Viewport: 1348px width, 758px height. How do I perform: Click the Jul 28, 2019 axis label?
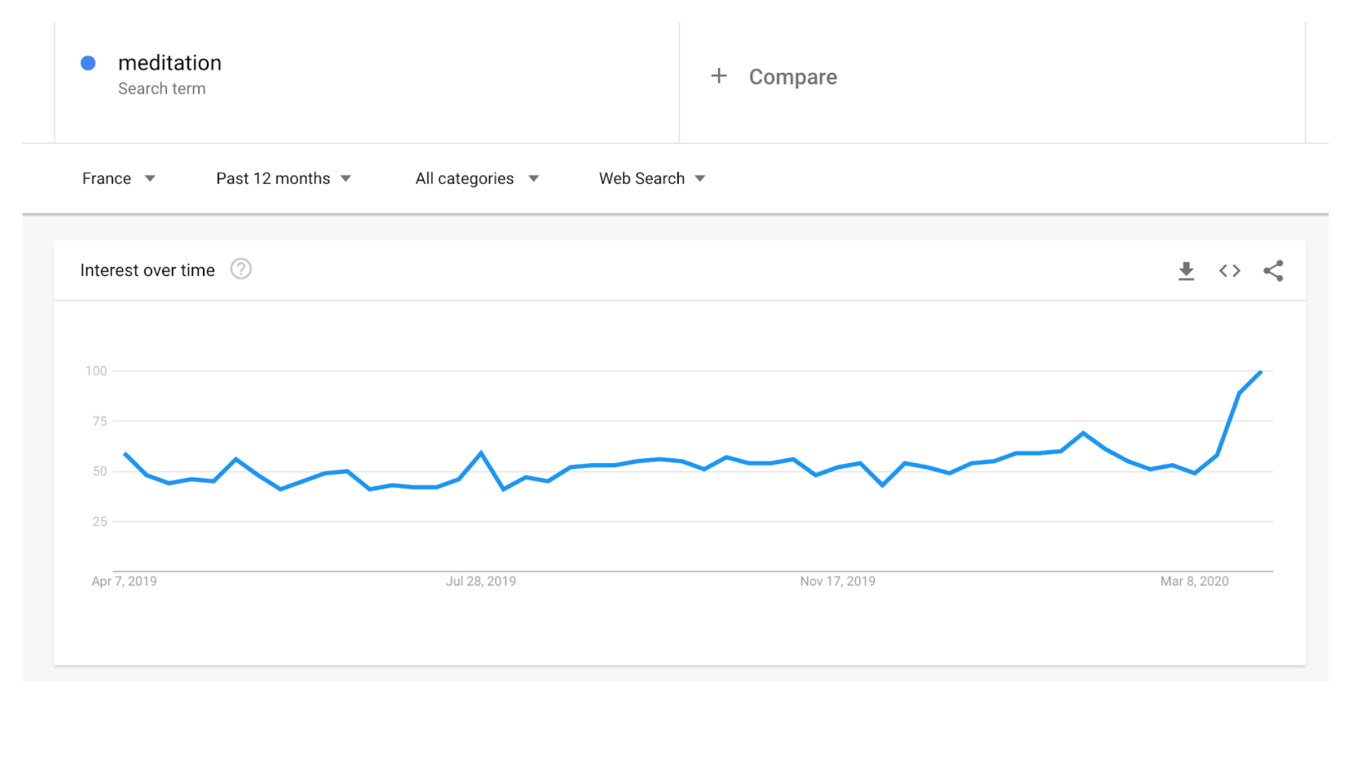tap(481, 581)
